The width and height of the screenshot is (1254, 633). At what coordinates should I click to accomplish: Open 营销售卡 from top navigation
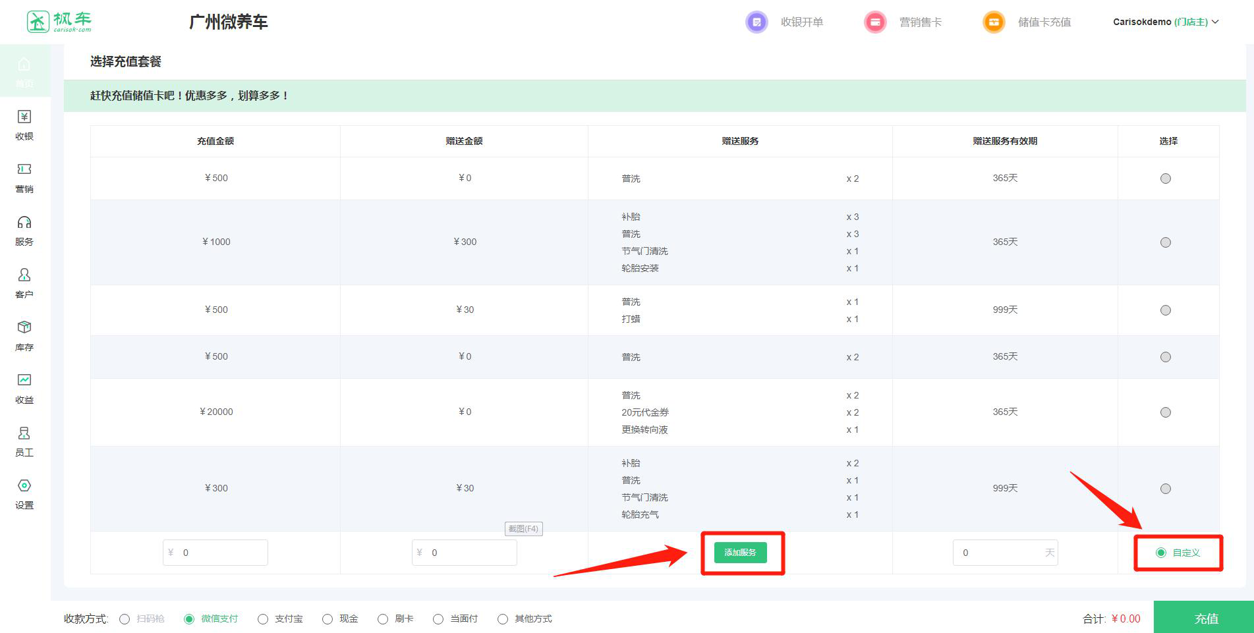coord(921,22)
